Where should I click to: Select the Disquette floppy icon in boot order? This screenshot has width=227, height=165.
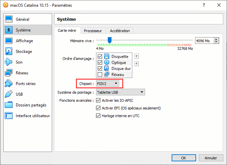click(x=107, y=56)
